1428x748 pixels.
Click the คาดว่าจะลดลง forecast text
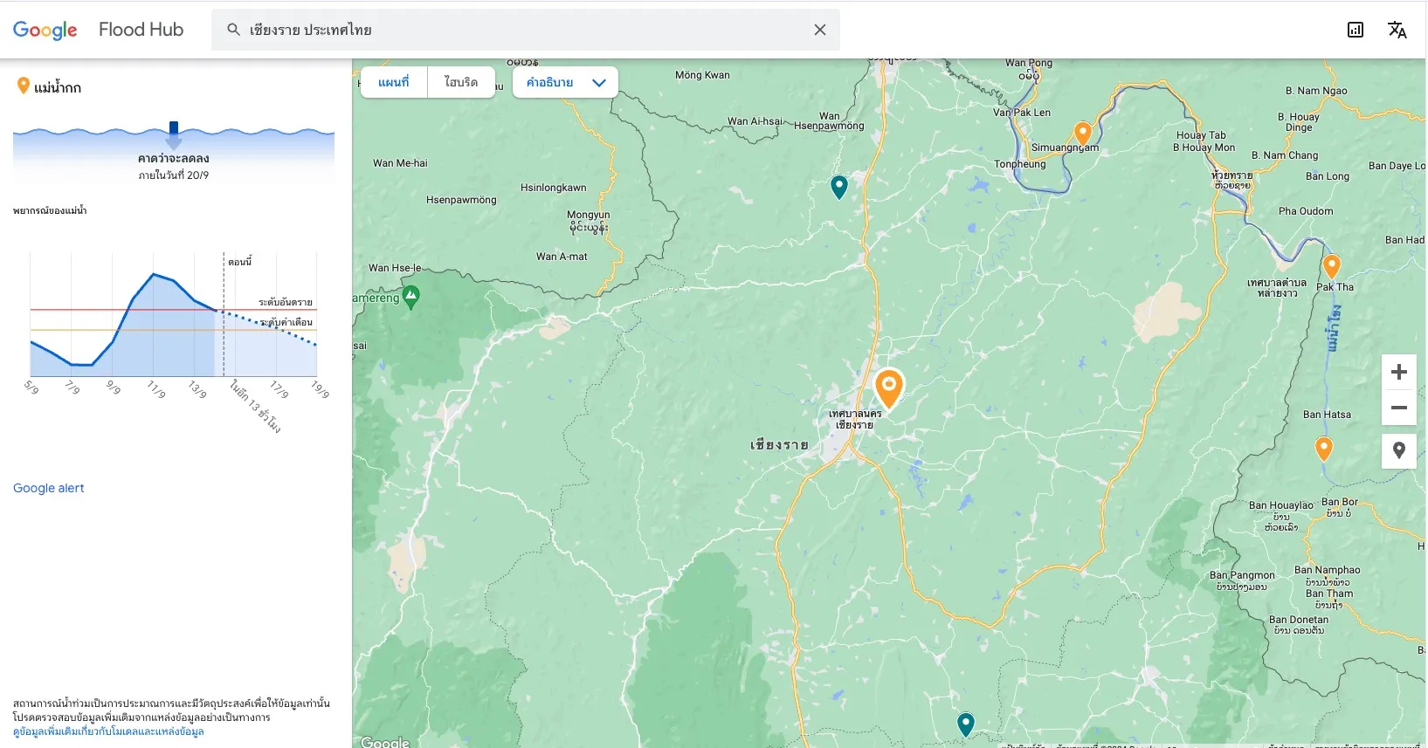coord(174,159)
